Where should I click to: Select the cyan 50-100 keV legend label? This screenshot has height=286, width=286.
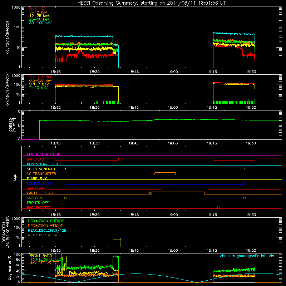tap(40, 23)
